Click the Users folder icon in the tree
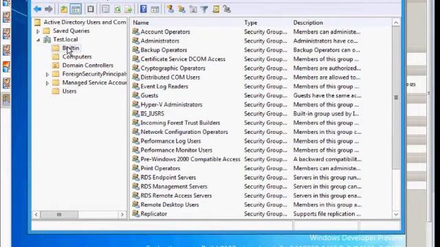Viewport: 440px width, 247px height. pyautogui.click(x=56, y=91)
